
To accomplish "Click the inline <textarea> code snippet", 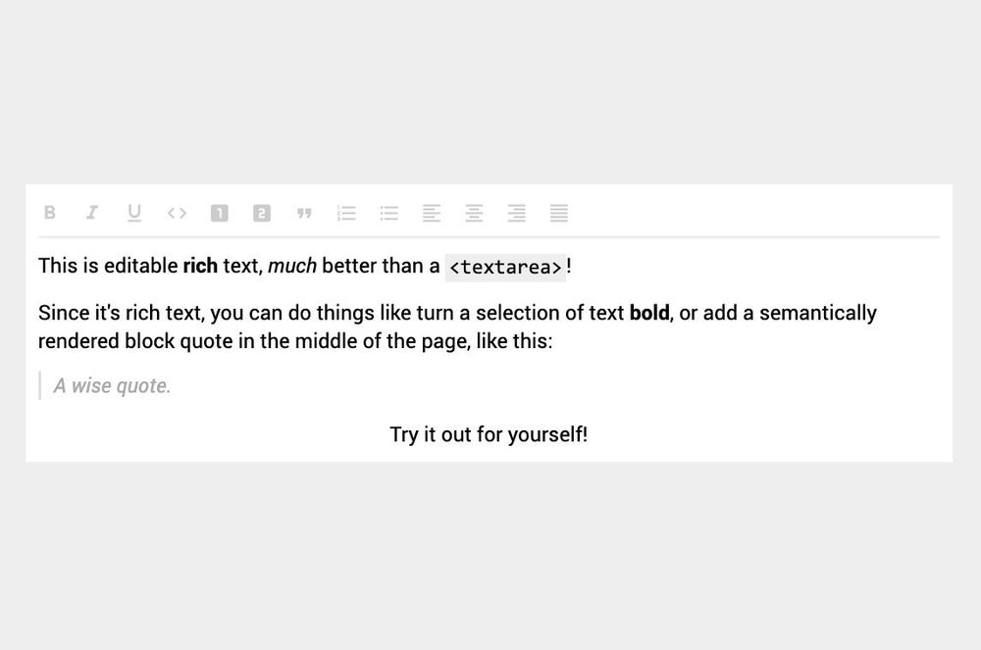I will (505, 267).
